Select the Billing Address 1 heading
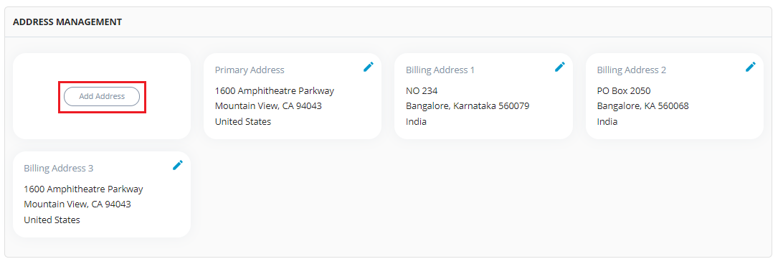 (440, 70)
